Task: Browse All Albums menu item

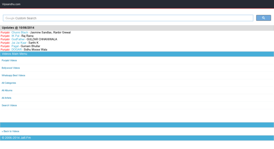Action: [x=7, y=91]
